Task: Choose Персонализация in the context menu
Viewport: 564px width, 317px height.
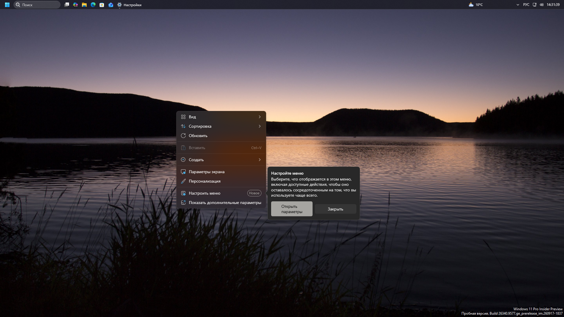Action: 221,181
